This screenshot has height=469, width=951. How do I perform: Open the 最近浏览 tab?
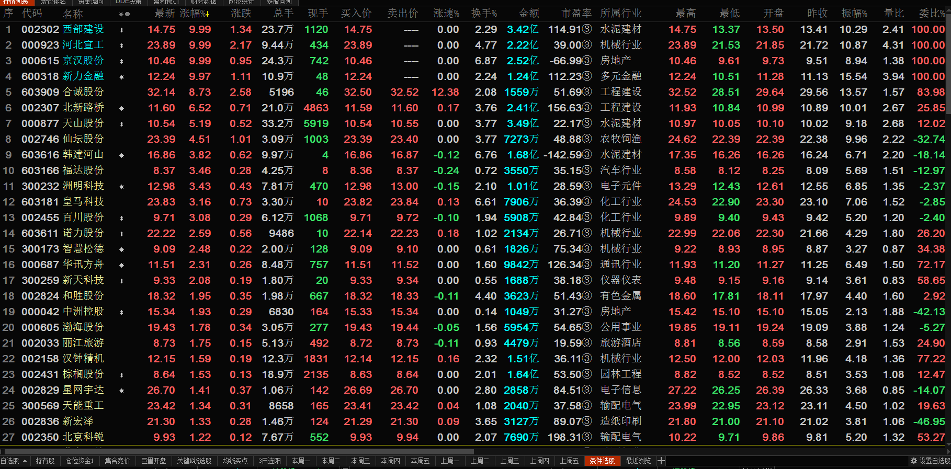coord(638,461)
